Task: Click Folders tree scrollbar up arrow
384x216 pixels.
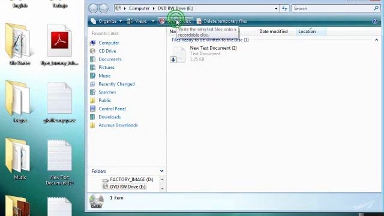Action: click(162, 179)
